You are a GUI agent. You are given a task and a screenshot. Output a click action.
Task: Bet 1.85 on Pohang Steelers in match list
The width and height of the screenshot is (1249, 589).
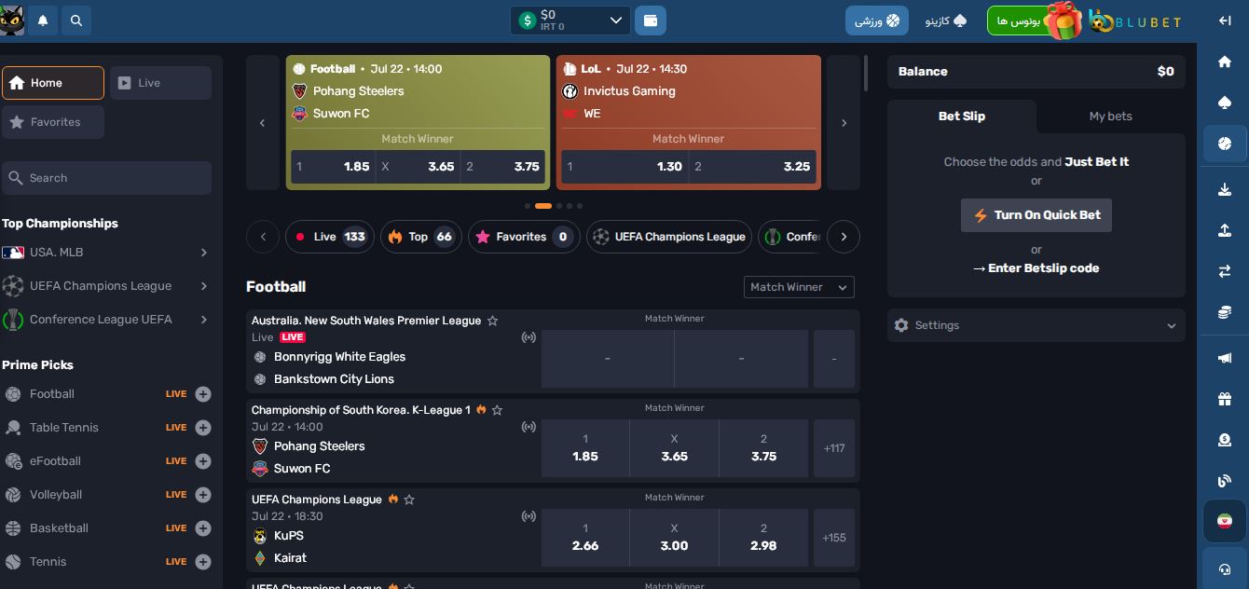[585, 448]
